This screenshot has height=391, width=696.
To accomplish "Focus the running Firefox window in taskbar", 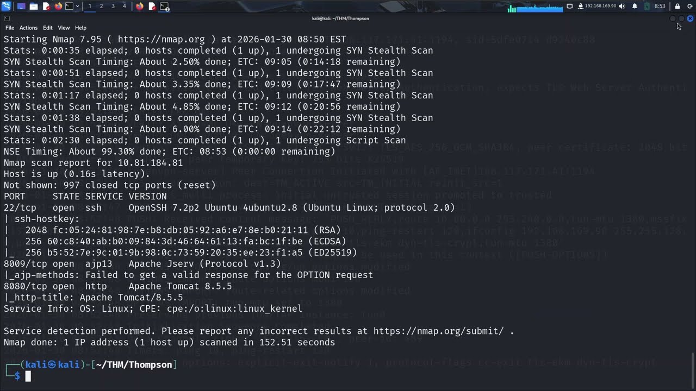I will (x=140, y=6).
